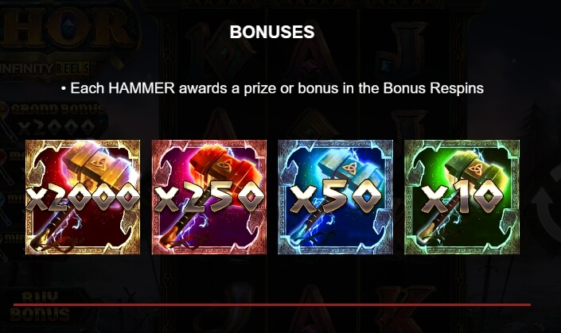The image size is (561, 333).
Task: Click the dimmed A symbol beside top J
Action: pyautogui.click(x=311, y=48)
